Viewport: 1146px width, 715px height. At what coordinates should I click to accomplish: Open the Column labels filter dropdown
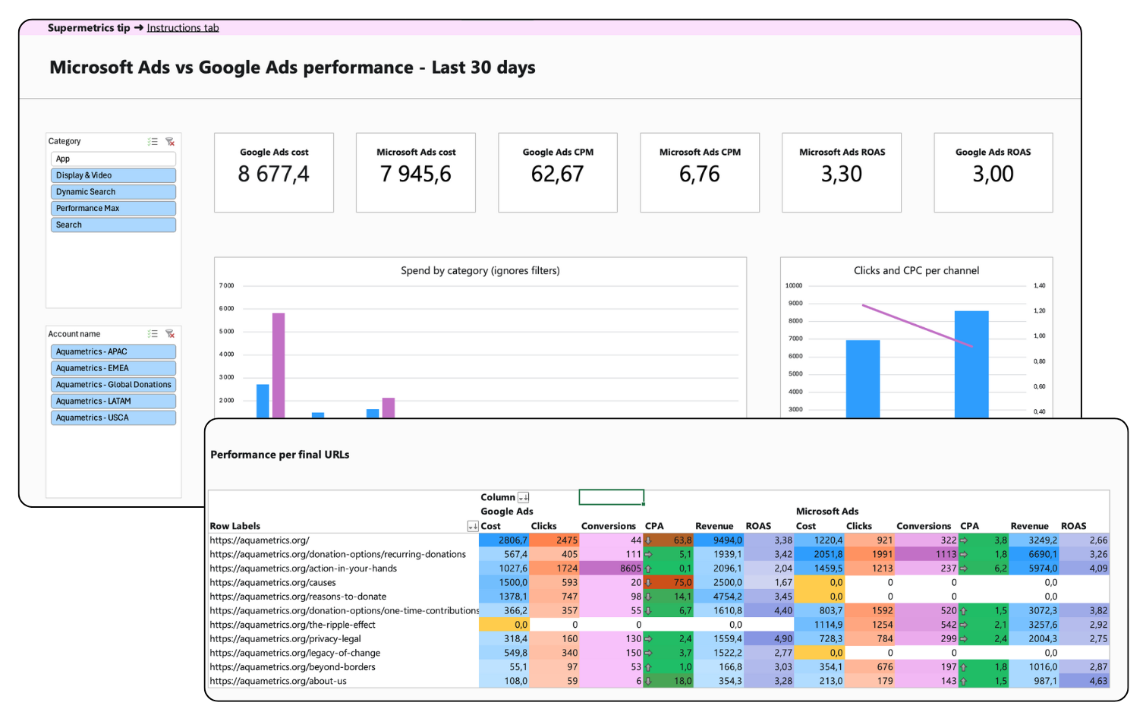(523, 498)
